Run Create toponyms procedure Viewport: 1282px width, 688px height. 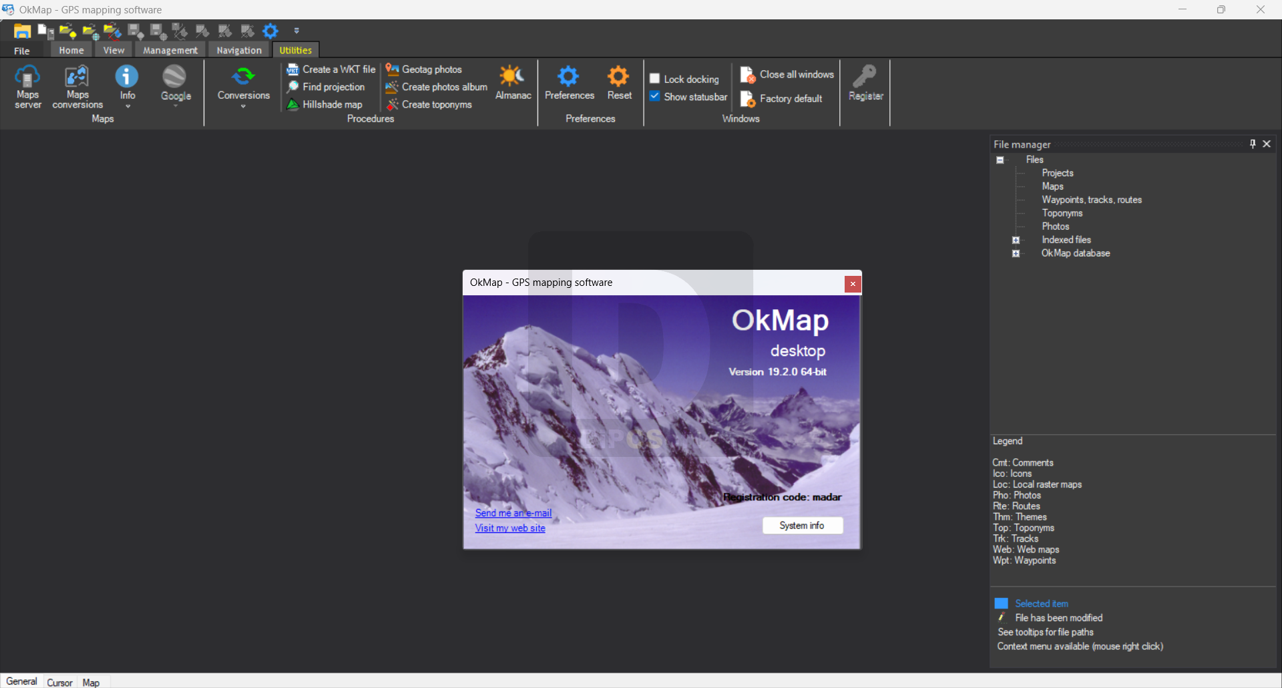[x=429, y=105]
